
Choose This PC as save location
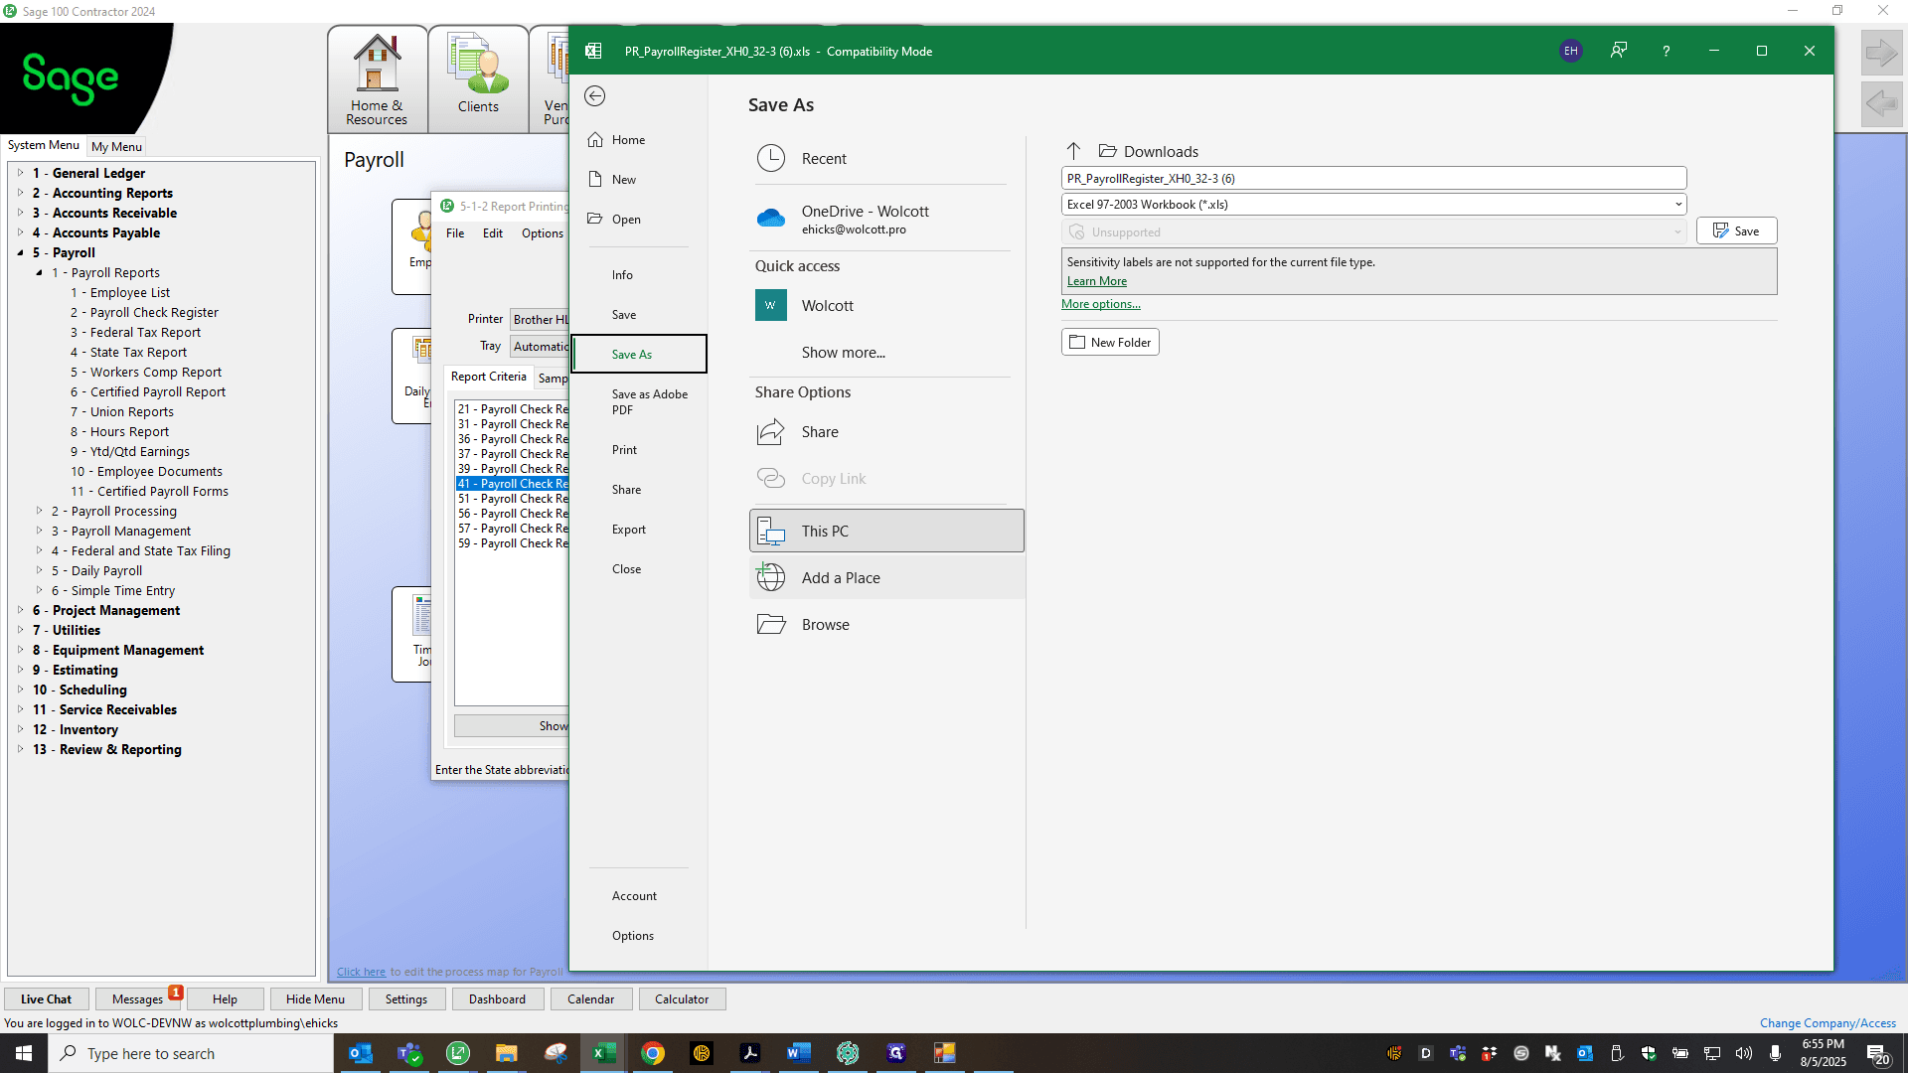(x=886, y=531)
